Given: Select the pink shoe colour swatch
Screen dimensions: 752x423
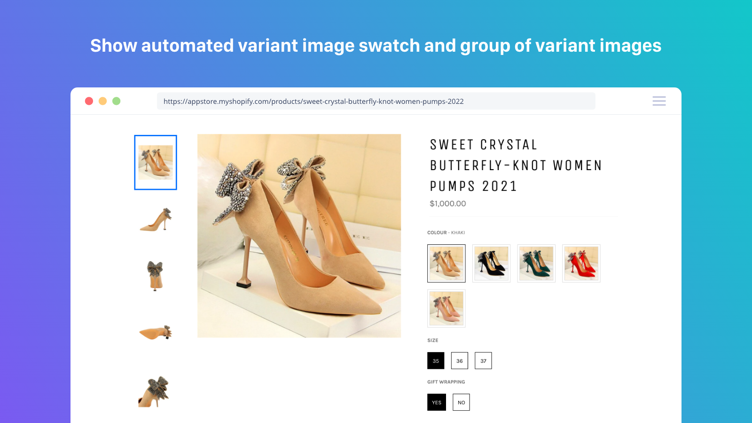Looking at the screenshot, I should (x=446, y=308).
